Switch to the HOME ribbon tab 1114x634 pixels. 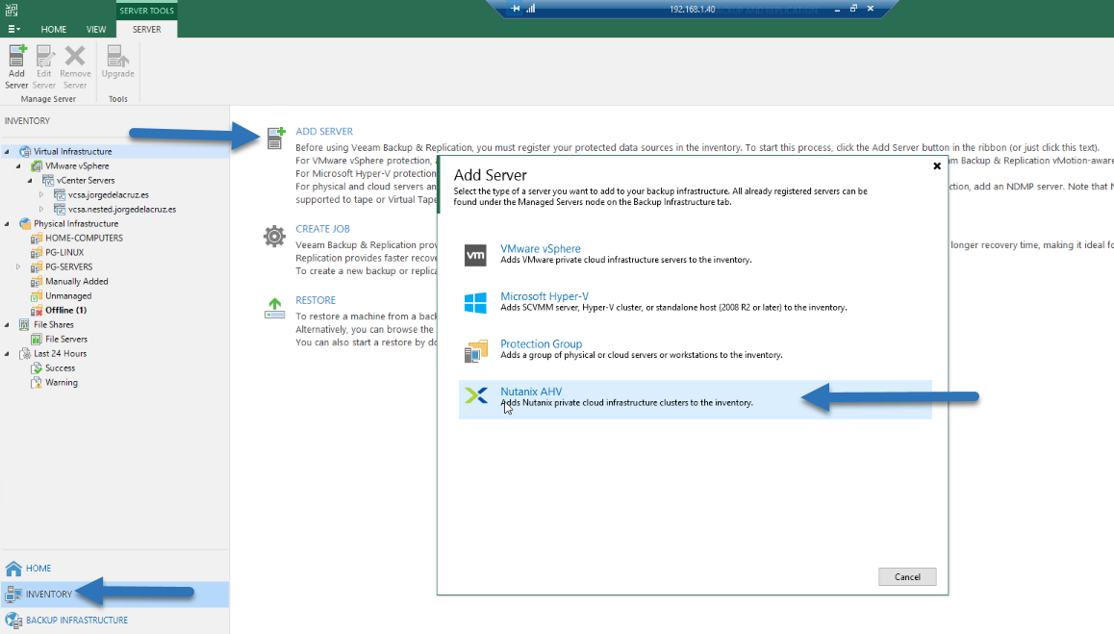[53, 29]
